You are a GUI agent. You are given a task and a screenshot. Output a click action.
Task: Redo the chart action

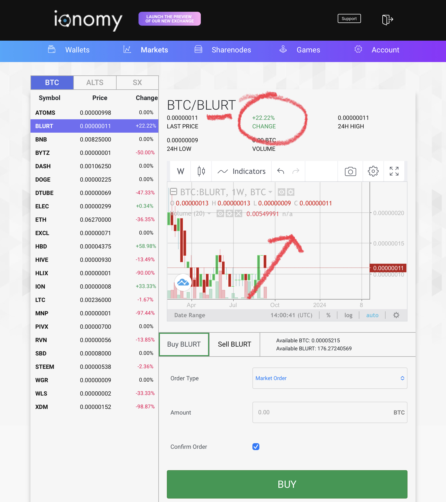coord(296,171)
